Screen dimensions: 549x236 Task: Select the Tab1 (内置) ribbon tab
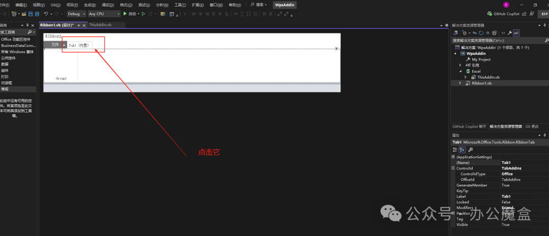click(x=80, y=45)
